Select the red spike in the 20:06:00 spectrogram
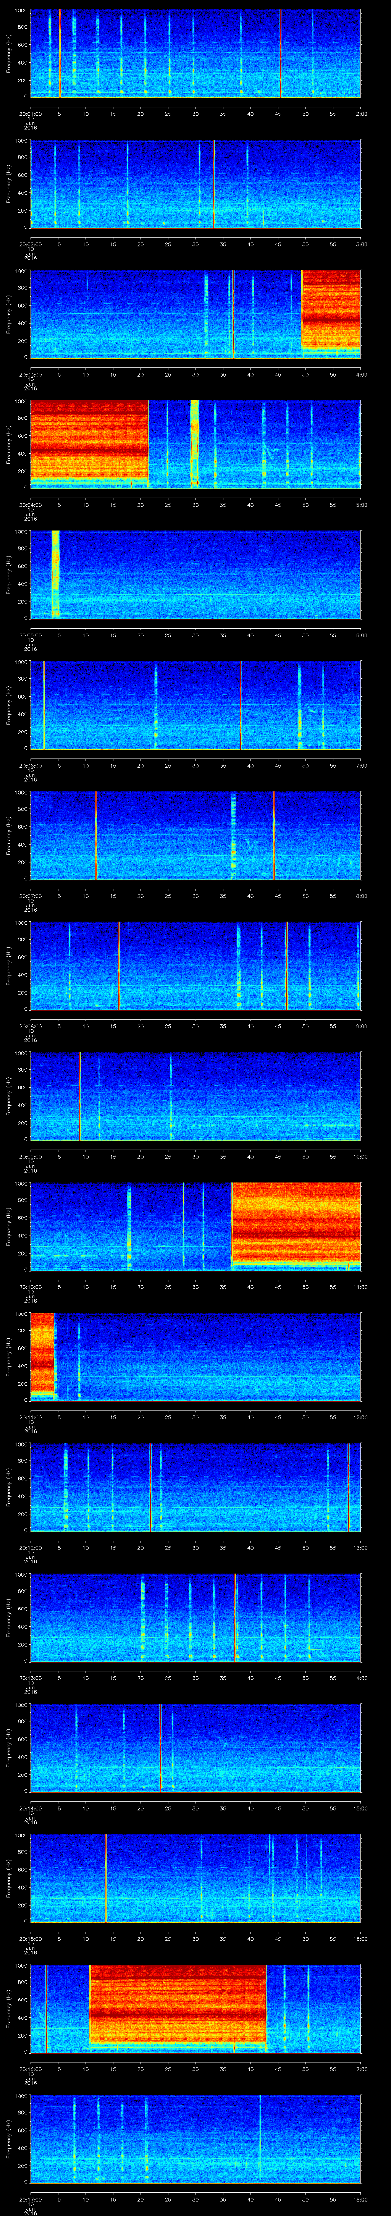The image size is (391, 2216). (x=241, y=705)
